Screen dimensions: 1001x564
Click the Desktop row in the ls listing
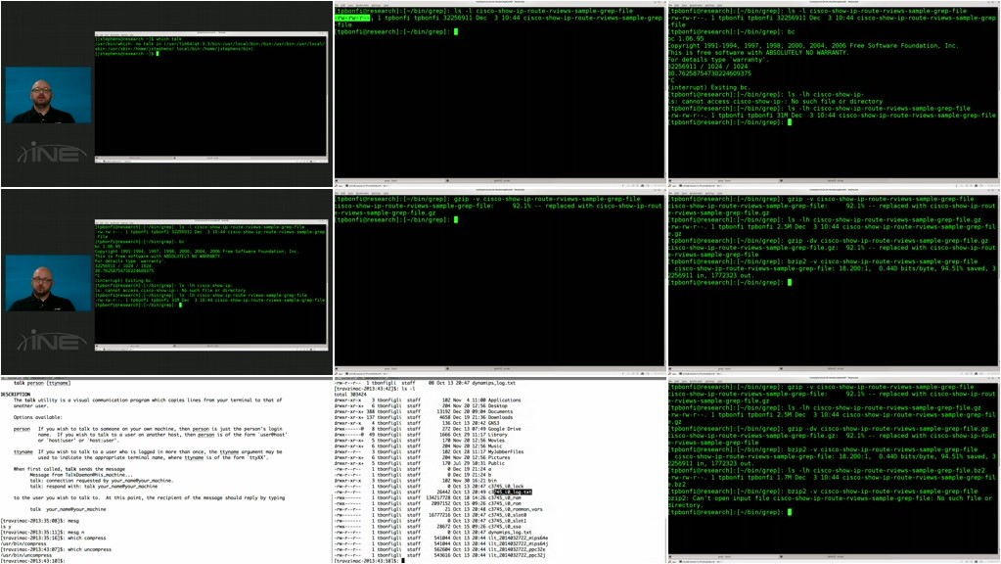point(422,405)
